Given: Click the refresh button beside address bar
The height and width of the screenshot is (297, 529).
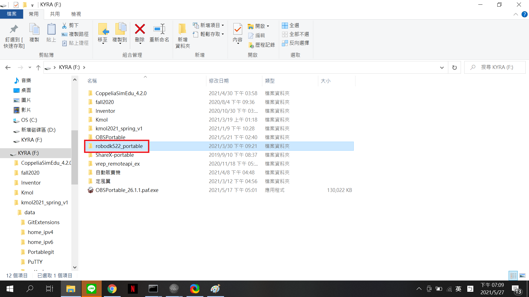Looking at the screenshot, I should 455,67.
